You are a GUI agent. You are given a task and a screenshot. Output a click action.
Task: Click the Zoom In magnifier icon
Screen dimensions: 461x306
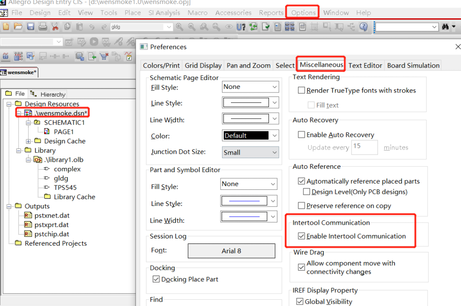(x=179, y=27)
